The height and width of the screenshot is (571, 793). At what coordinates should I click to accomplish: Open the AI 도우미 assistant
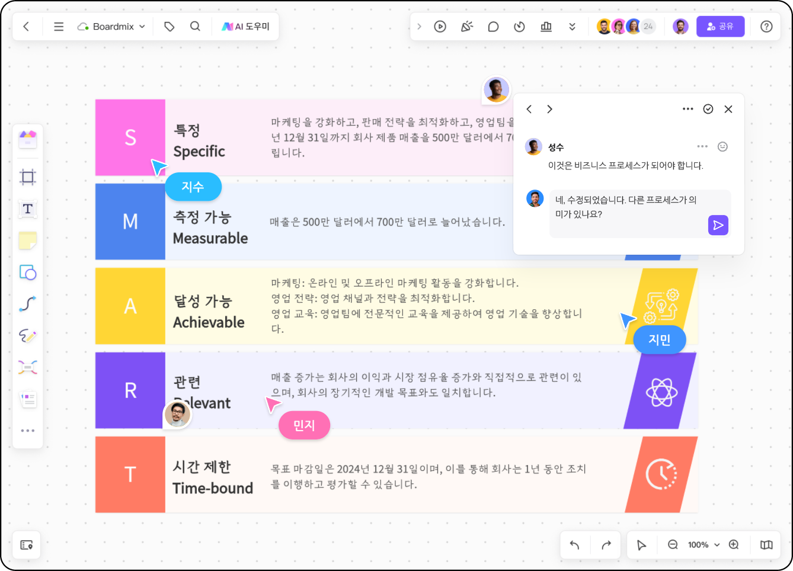[246, 27]
